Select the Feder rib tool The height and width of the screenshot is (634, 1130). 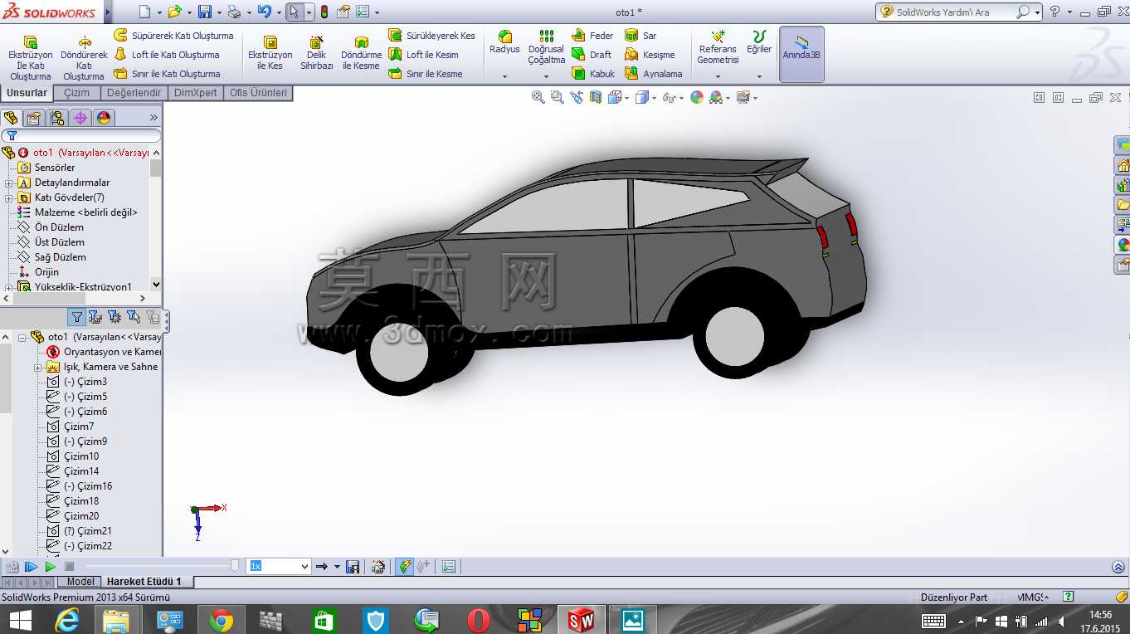(592, 36)
